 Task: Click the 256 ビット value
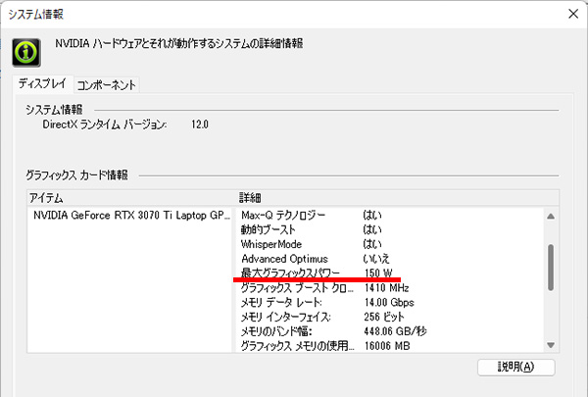click(x=384, y=317)
